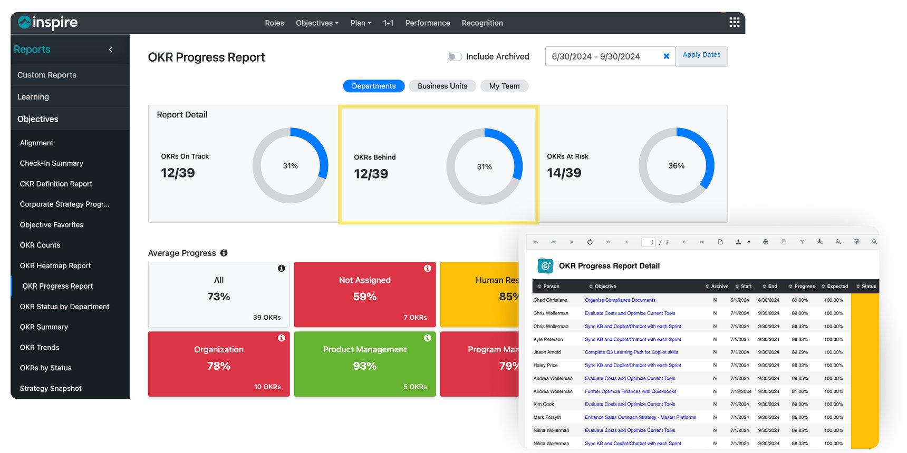Image resolution: width=907 pixels, height=453 pixels.
Task: Switch to the My Team filter
Action: click(504, 86)
